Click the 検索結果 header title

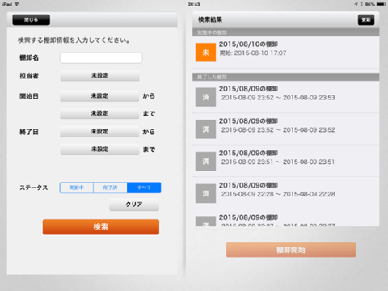pos(210,19)
